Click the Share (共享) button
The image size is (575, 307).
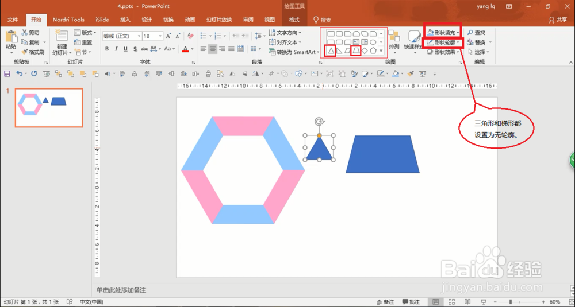tap(558, 20)
